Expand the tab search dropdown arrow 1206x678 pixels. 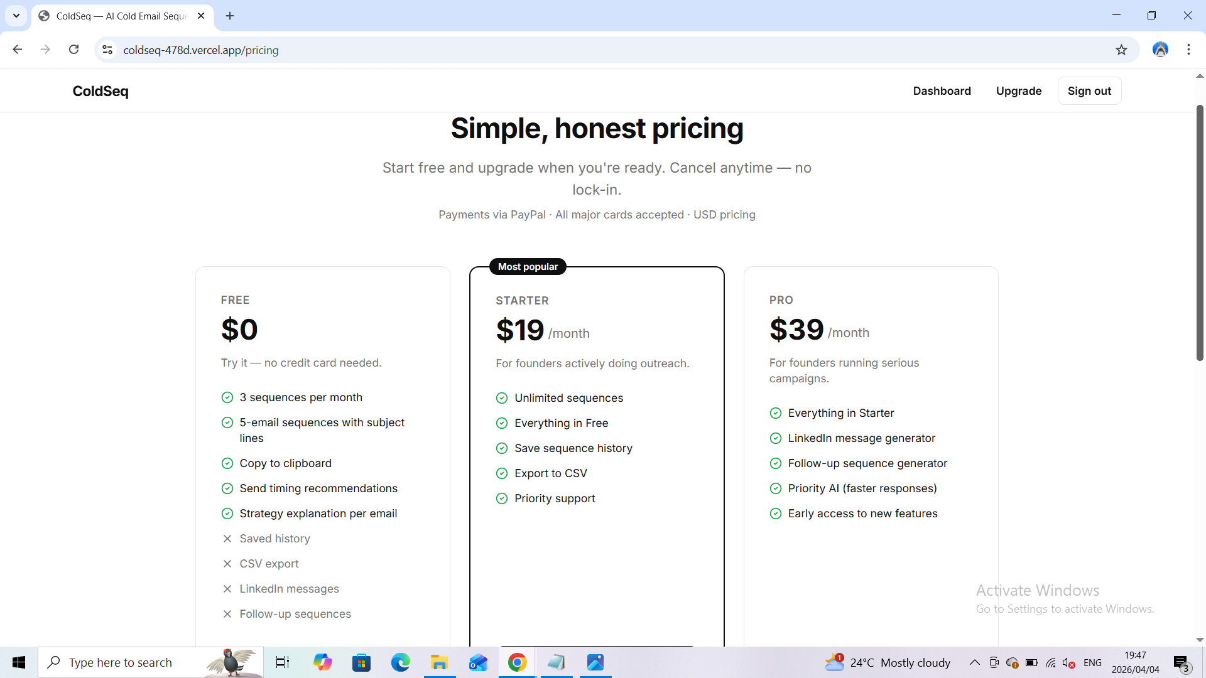(16, 16)
